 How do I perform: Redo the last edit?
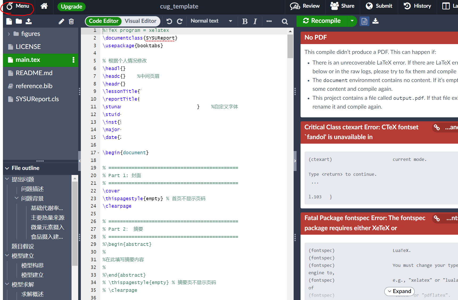click(x=180, y=21)
